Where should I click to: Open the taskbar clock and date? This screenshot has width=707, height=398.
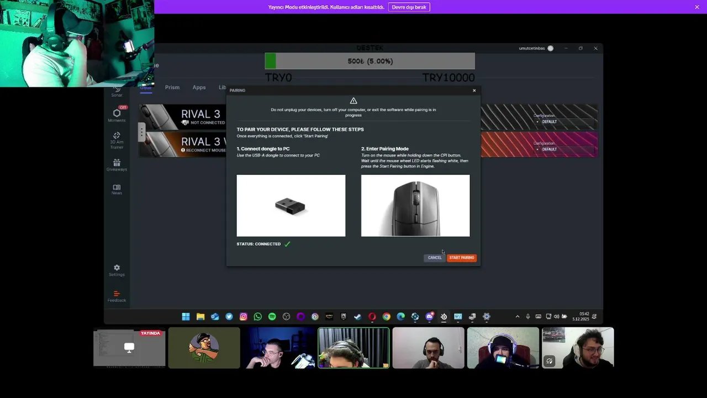click(581, 316)
